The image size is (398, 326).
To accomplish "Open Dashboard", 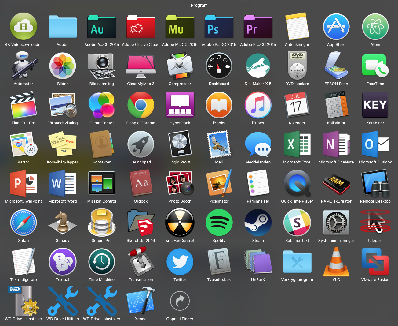I will tap(219, 66).
